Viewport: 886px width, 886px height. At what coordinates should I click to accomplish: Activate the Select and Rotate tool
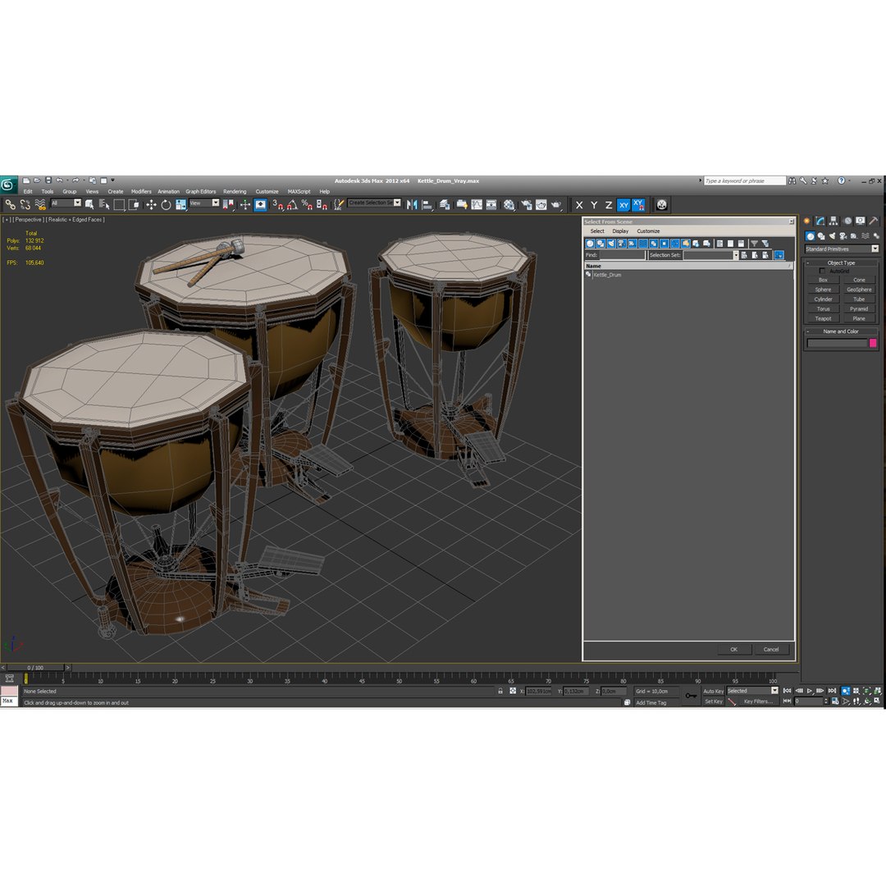coord(166,204)
